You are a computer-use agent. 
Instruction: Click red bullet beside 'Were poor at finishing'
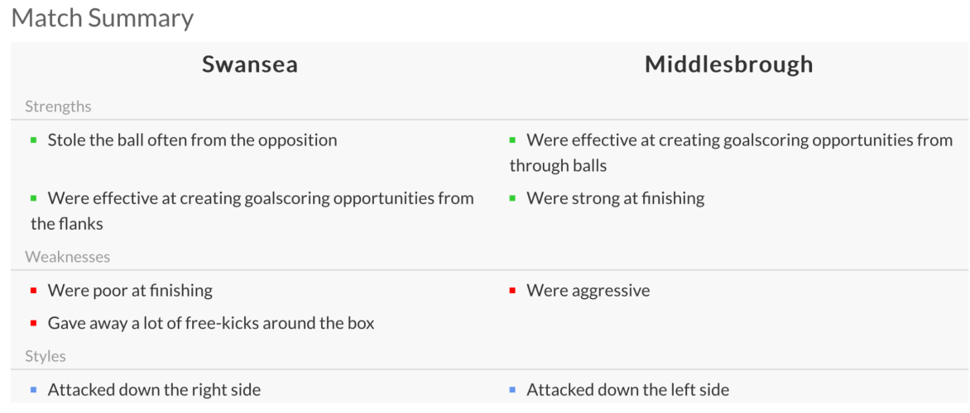point(34,291)
